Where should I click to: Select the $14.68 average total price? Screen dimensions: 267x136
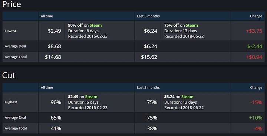[x=53, y=57]
